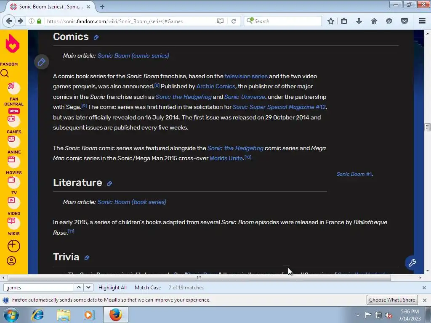
Task: Click the floating page edit pencil button
Action: pos(42,62)
